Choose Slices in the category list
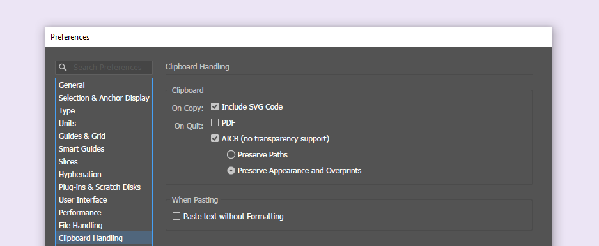The width and height of the screenshot is (599, 246). 104,162
